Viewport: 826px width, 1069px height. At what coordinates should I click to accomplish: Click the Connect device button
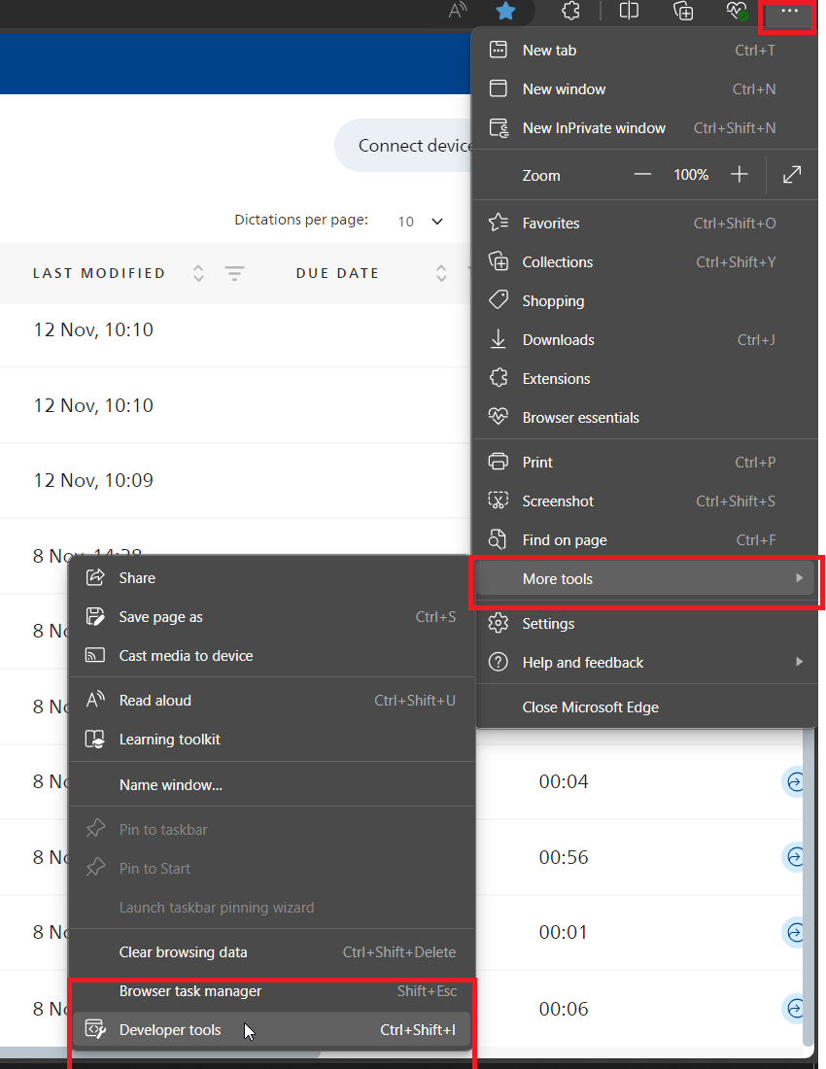(x=404, y=145)
